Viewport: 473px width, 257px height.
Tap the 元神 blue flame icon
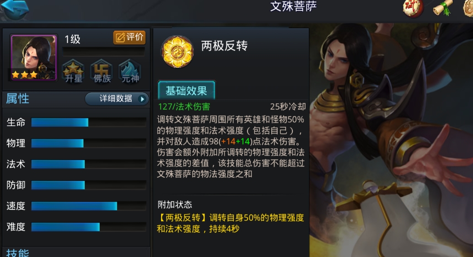pos(130,71)
